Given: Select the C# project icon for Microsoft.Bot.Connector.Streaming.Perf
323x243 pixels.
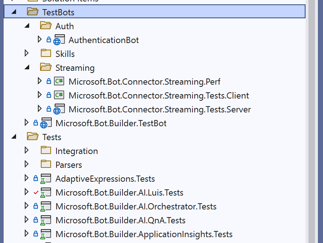Looking at the screenshot, I should point(59,81).
